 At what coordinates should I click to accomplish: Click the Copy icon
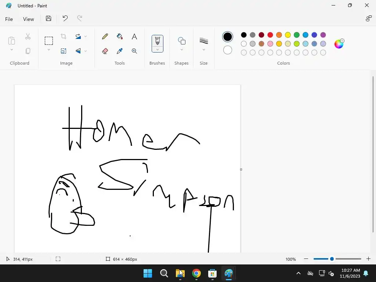click(28, 51)
